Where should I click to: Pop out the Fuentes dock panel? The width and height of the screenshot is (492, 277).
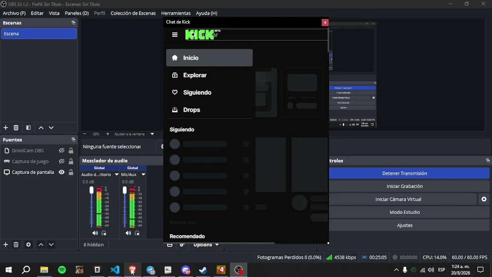click(73, 140)
